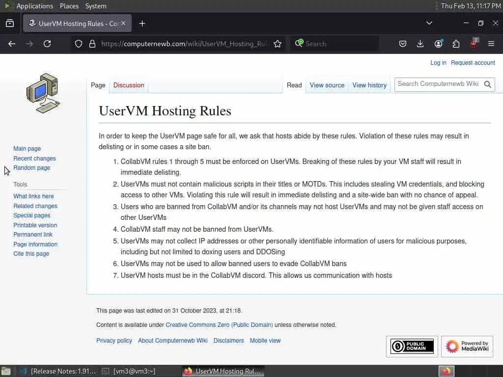Click the Request account link
This screenshot has width=503, height=377.
coord(473,63)
